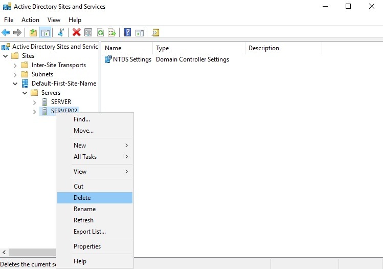
Task: Open Properties from the context menu
Action: (95, 246)
